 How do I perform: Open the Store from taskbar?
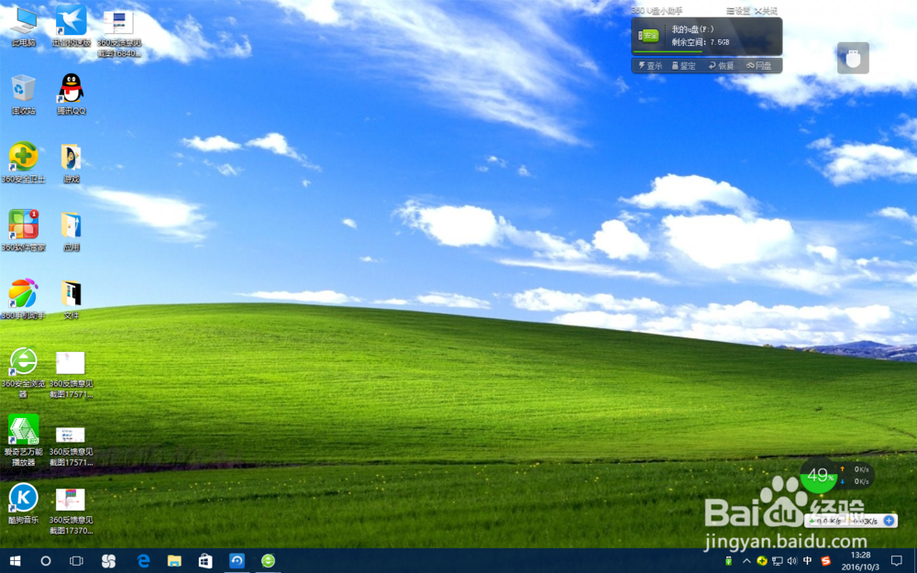tap(205, 561)
